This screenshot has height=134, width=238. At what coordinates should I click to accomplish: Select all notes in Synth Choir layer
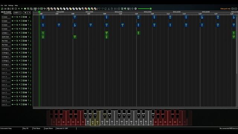22,37
